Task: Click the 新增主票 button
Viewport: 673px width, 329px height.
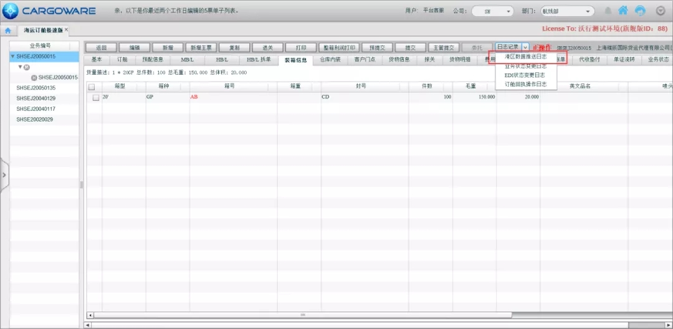Action: click(201, 47)
